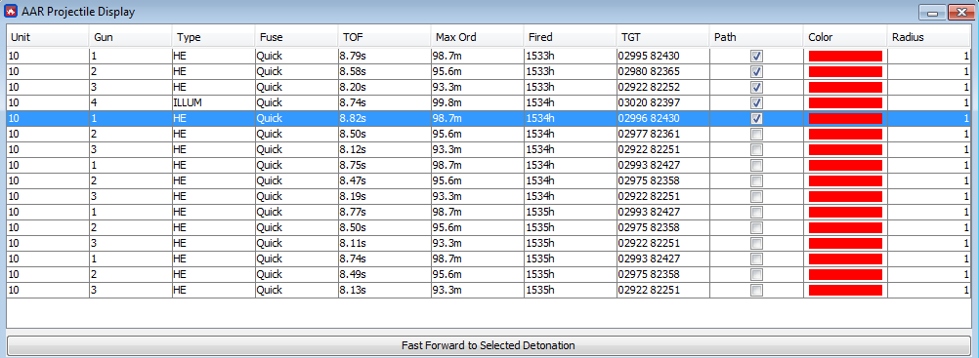The image size is (979, 358).
Task: Click target cell 03020 82397
Action: click(x=662, y=102)
